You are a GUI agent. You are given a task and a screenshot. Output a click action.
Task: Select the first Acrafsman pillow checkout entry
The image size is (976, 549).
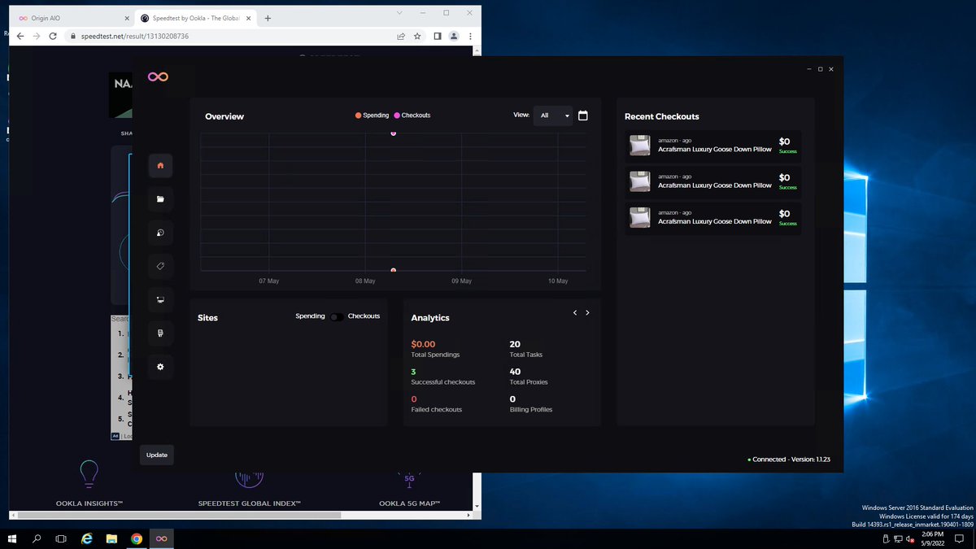coord(712,146)
